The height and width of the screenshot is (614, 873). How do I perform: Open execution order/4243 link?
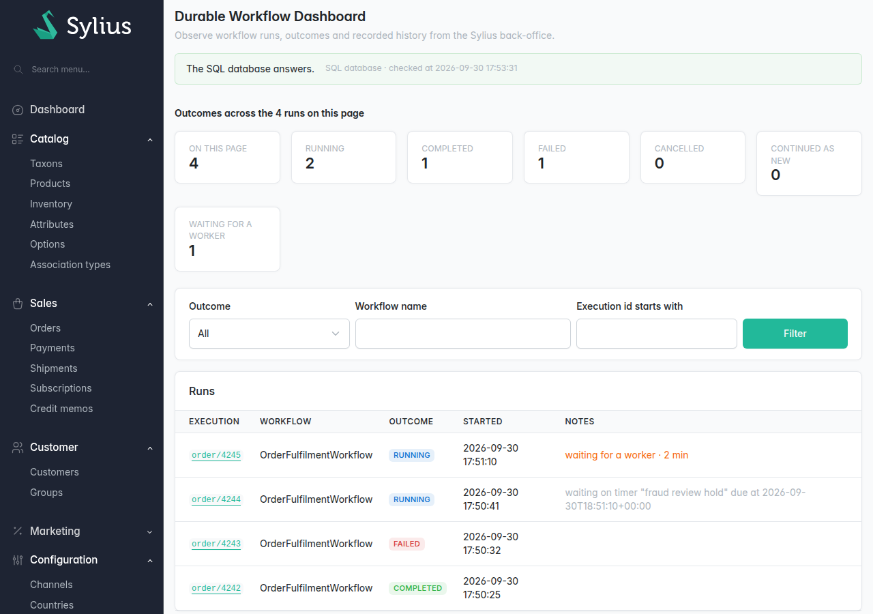point(216,544)
